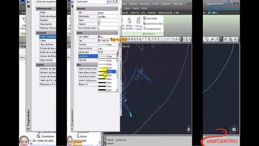The image size is (259, 146).
Task: Collapse the Información section in Properties palette
Action: point(117,9)
